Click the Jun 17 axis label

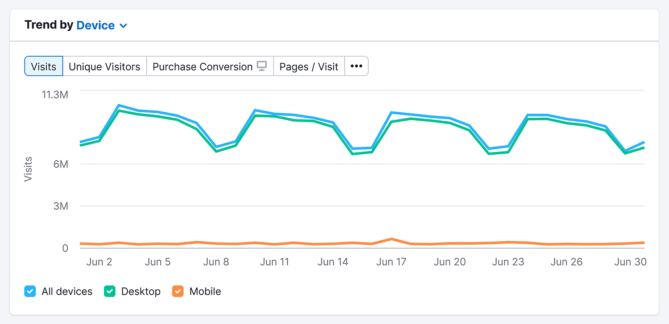tap(391, 262)
